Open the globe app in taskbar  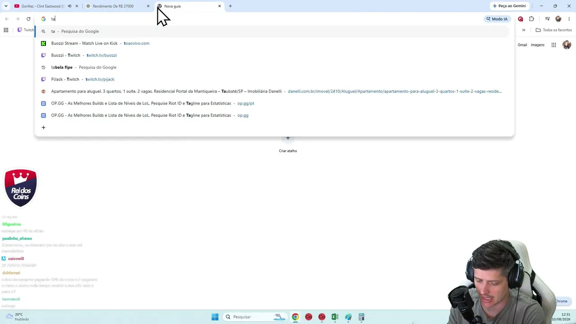pos(348,317)
